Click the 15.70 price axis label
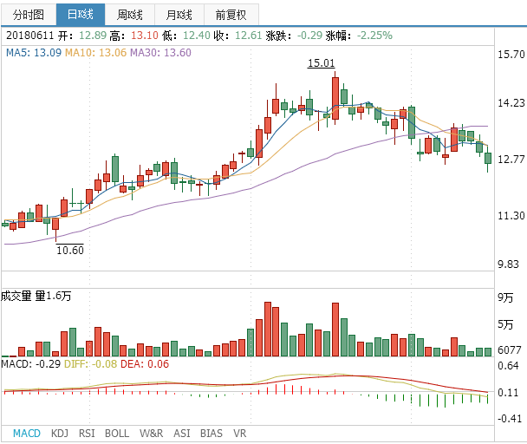The width and height of the screenshot is (527, 444). [511, 54]
